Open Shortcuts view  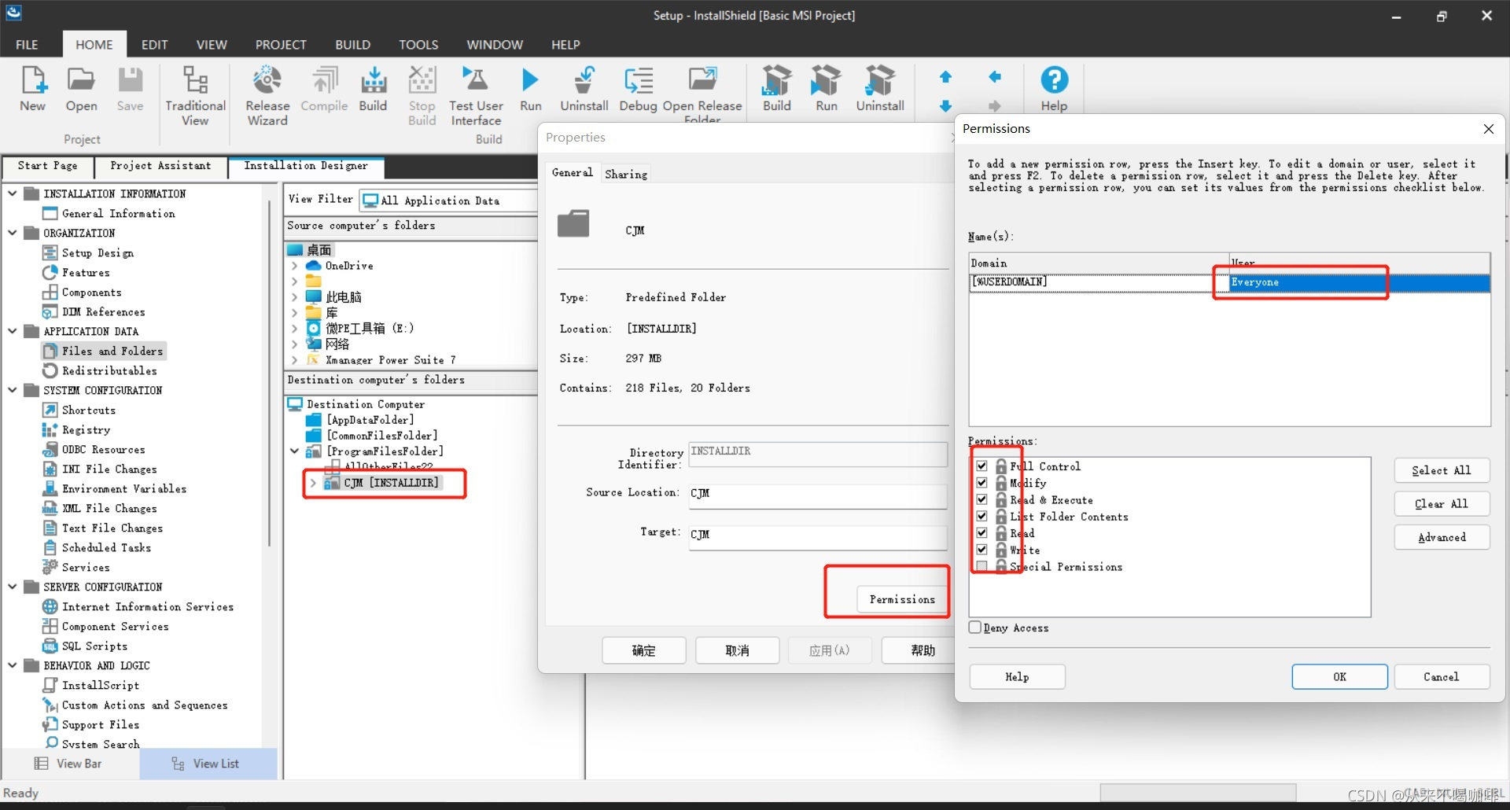(x=89, y=410)
